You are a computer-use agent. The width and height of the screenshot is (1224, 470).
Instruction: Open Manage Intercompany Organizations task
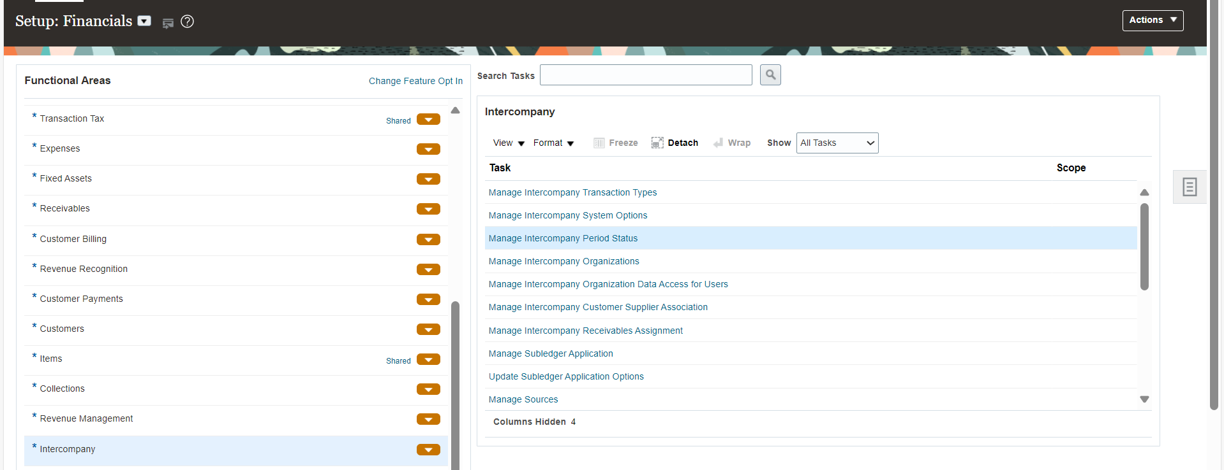563,261
